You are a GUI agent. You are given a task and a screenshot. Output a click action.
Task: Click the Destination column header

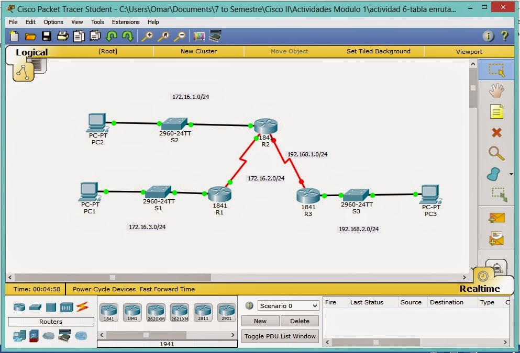pyautogui.click(x=447, y=302)
